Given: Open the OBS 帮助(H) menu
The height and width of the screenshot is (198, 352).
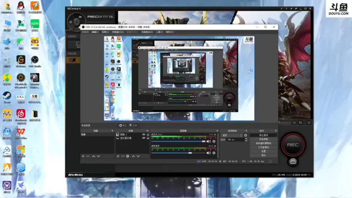Looking at the screenshot, I should pyautogui.click(x=169, y=32).
